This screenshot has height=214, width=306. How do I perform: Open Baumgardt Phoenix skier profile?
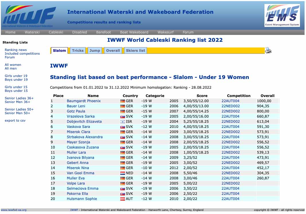(x=84, y=101)
